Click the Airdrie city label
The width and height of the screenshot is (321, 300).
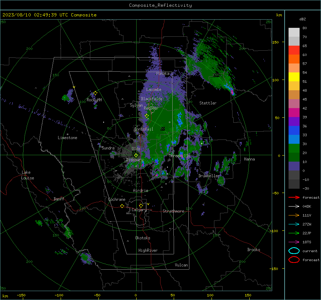pos(141,190)
